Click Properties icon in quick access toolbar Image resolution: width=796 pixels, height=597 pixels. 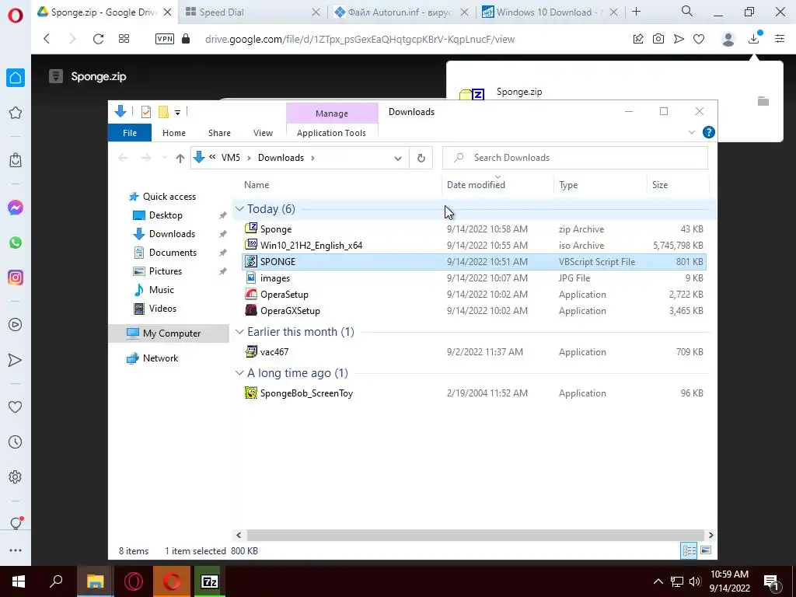click(x=146, y=112)
